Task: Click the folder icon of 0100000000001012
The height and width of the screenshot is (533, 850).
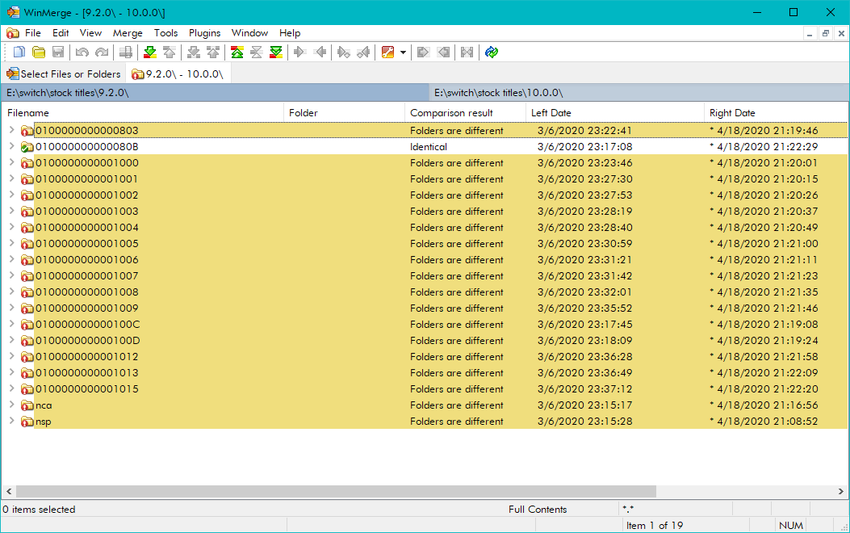Action: click(x=27, y=357)
